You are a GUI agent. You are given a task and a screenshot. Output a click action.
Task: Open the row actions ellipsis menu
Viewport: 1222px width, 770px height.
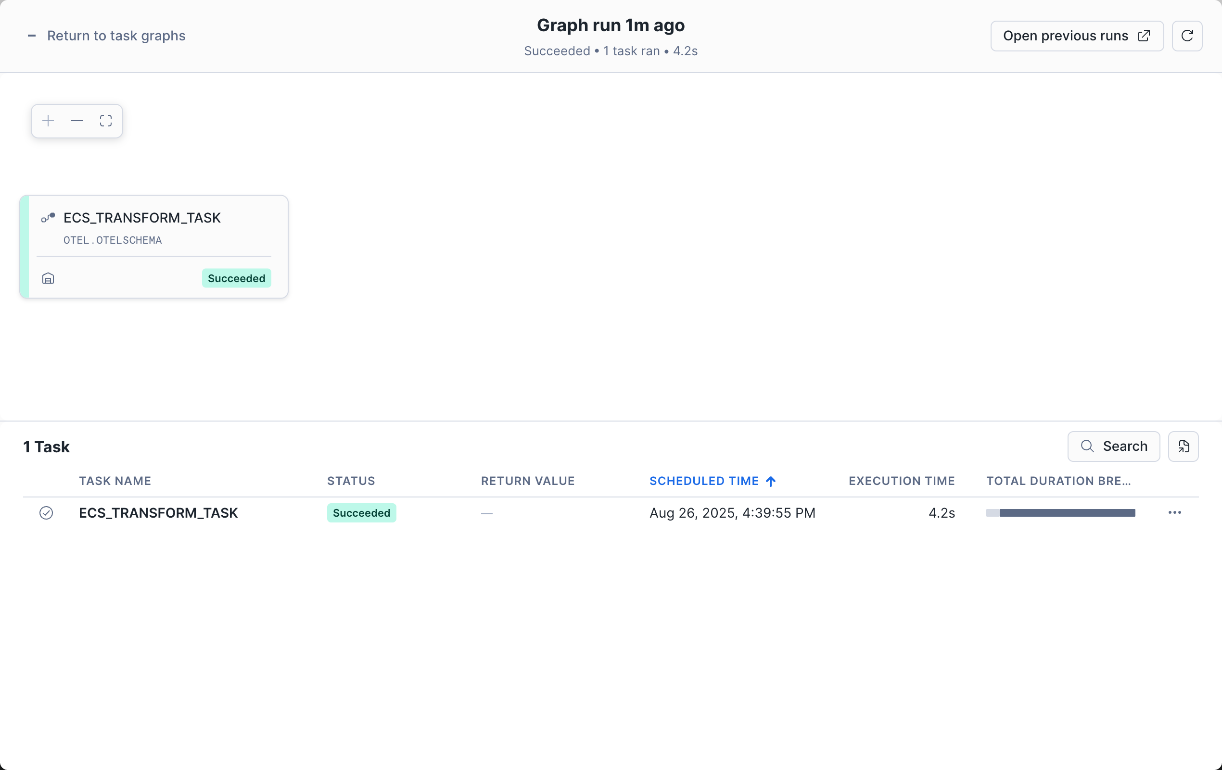click(x=1175, y=512)
